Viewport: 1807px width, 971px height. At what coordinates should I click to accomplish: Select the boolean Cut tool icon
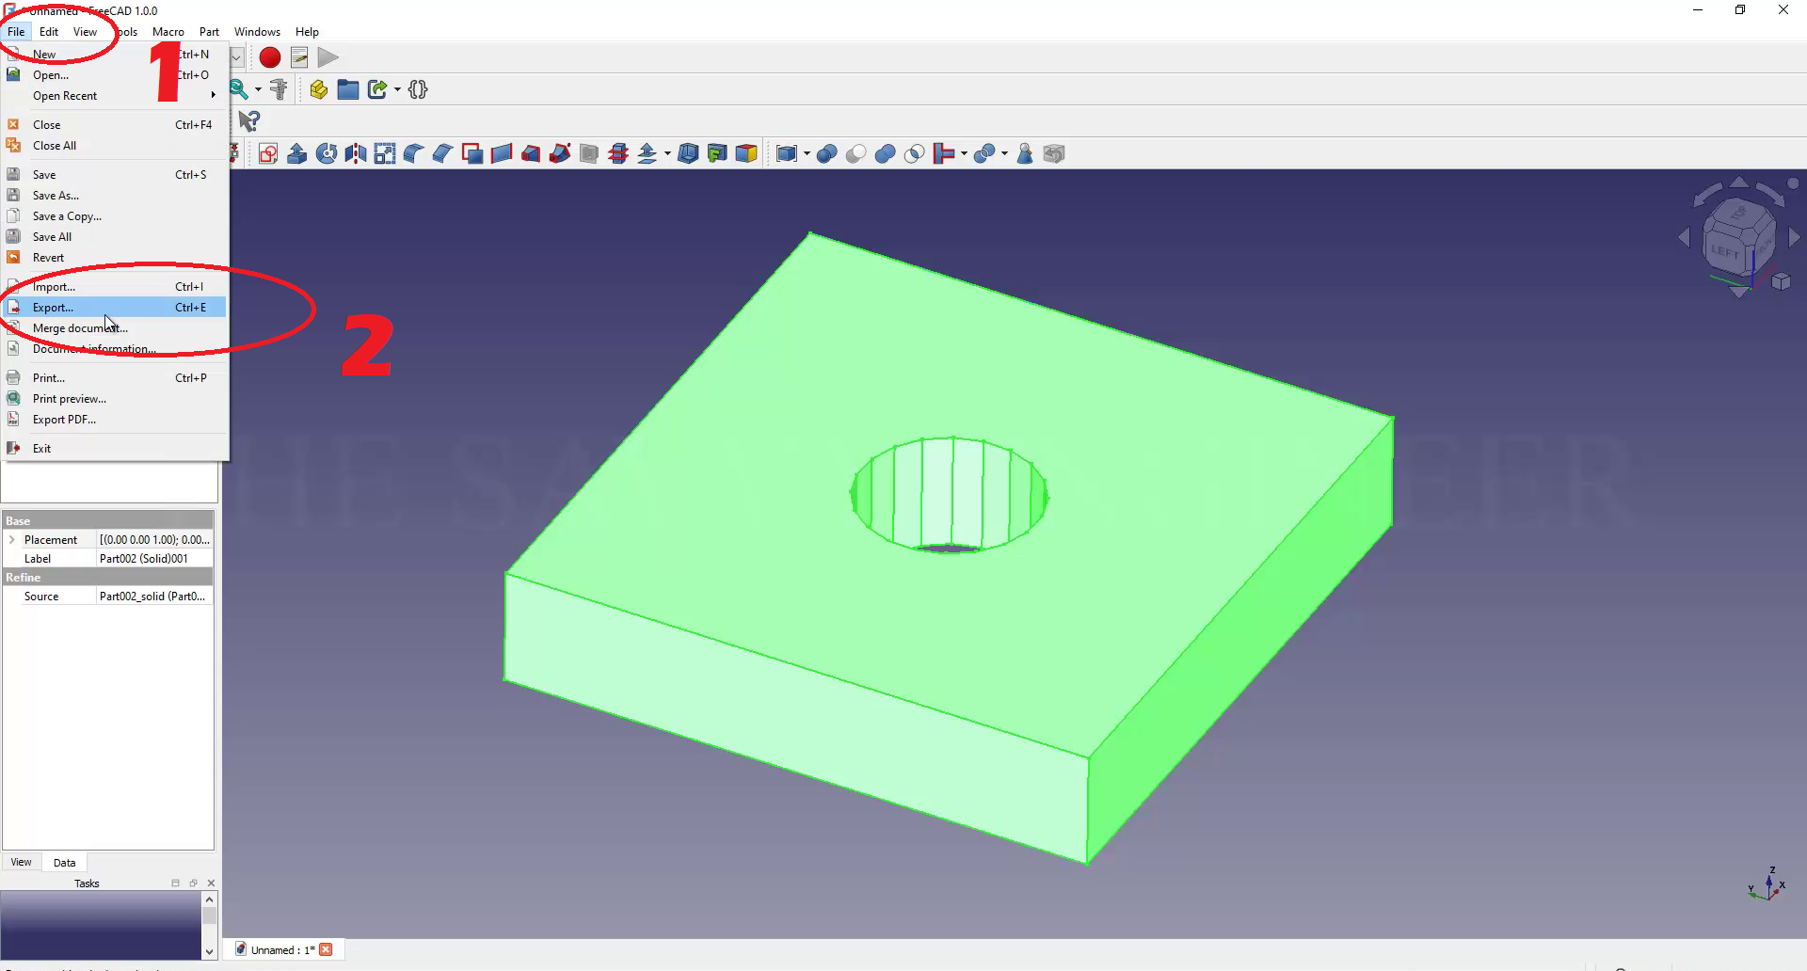[856, 154]
